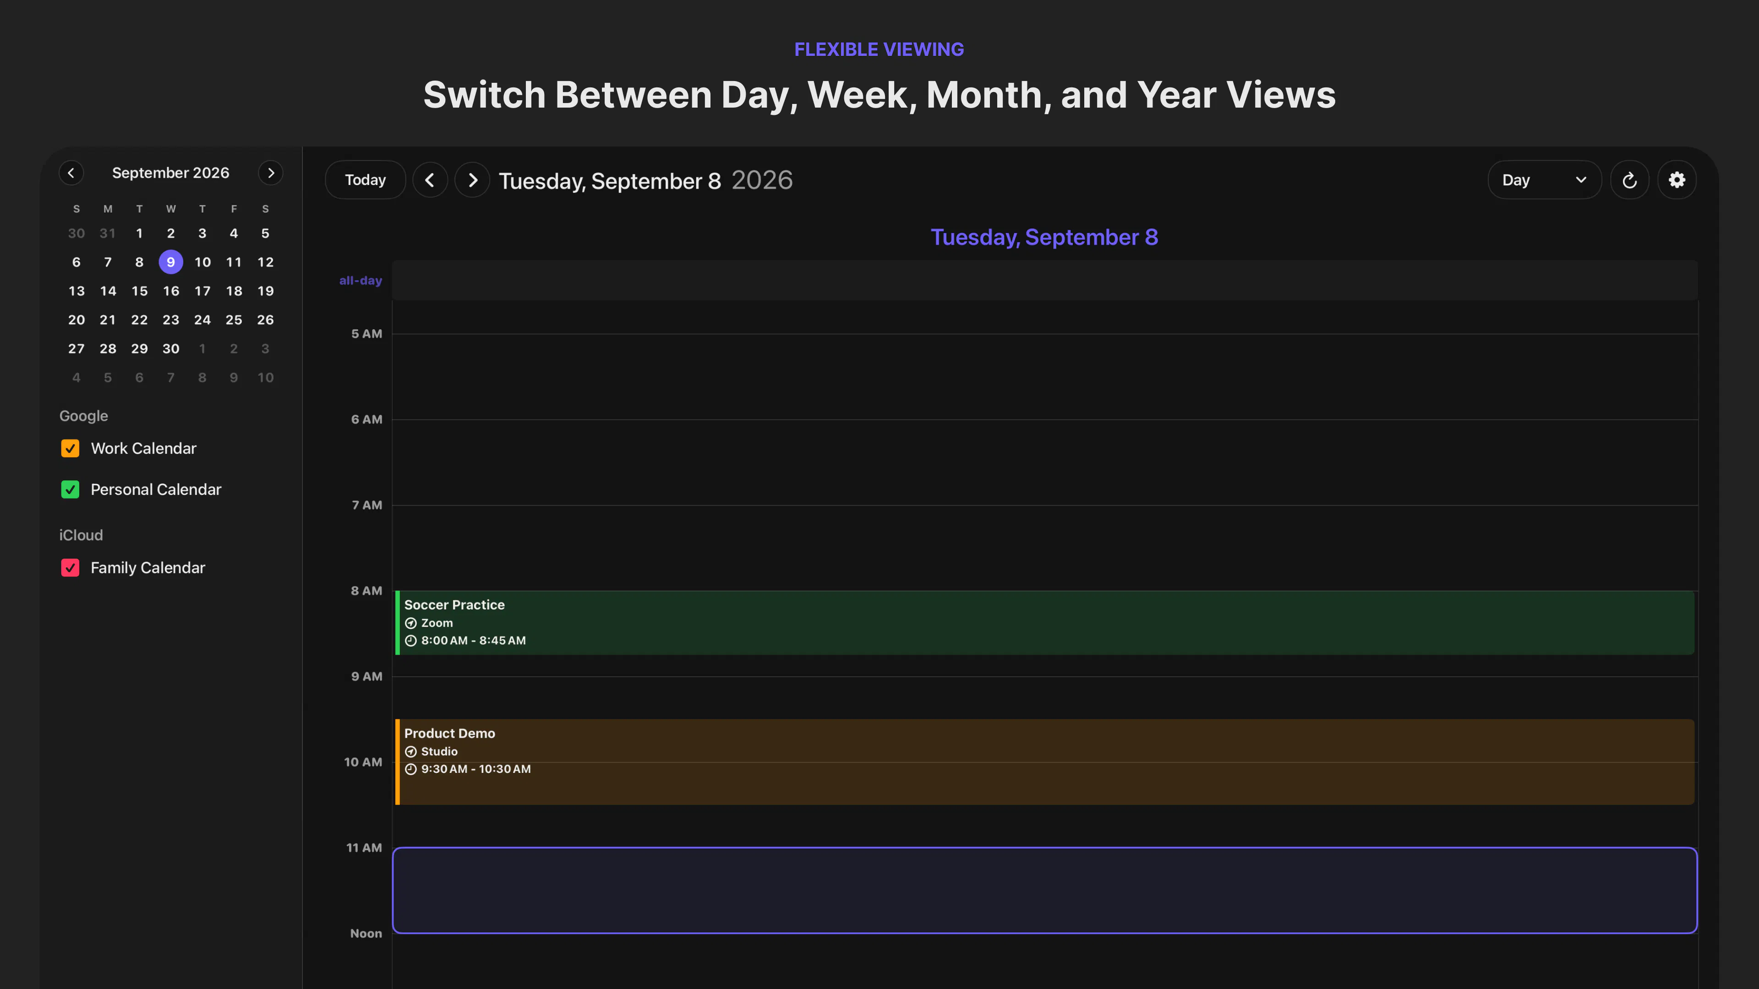Click the all-day event row
Screen dimensions: 1759x989
click(1045, 280)
